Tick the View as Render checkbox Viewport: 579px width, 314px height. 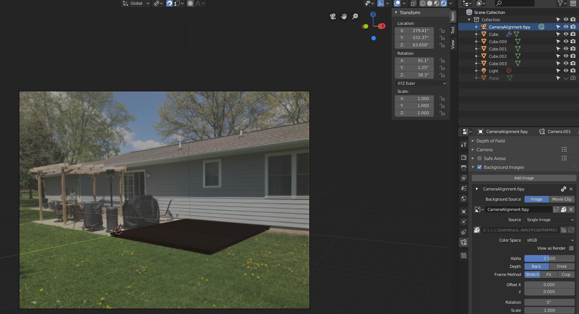[571, 248]
